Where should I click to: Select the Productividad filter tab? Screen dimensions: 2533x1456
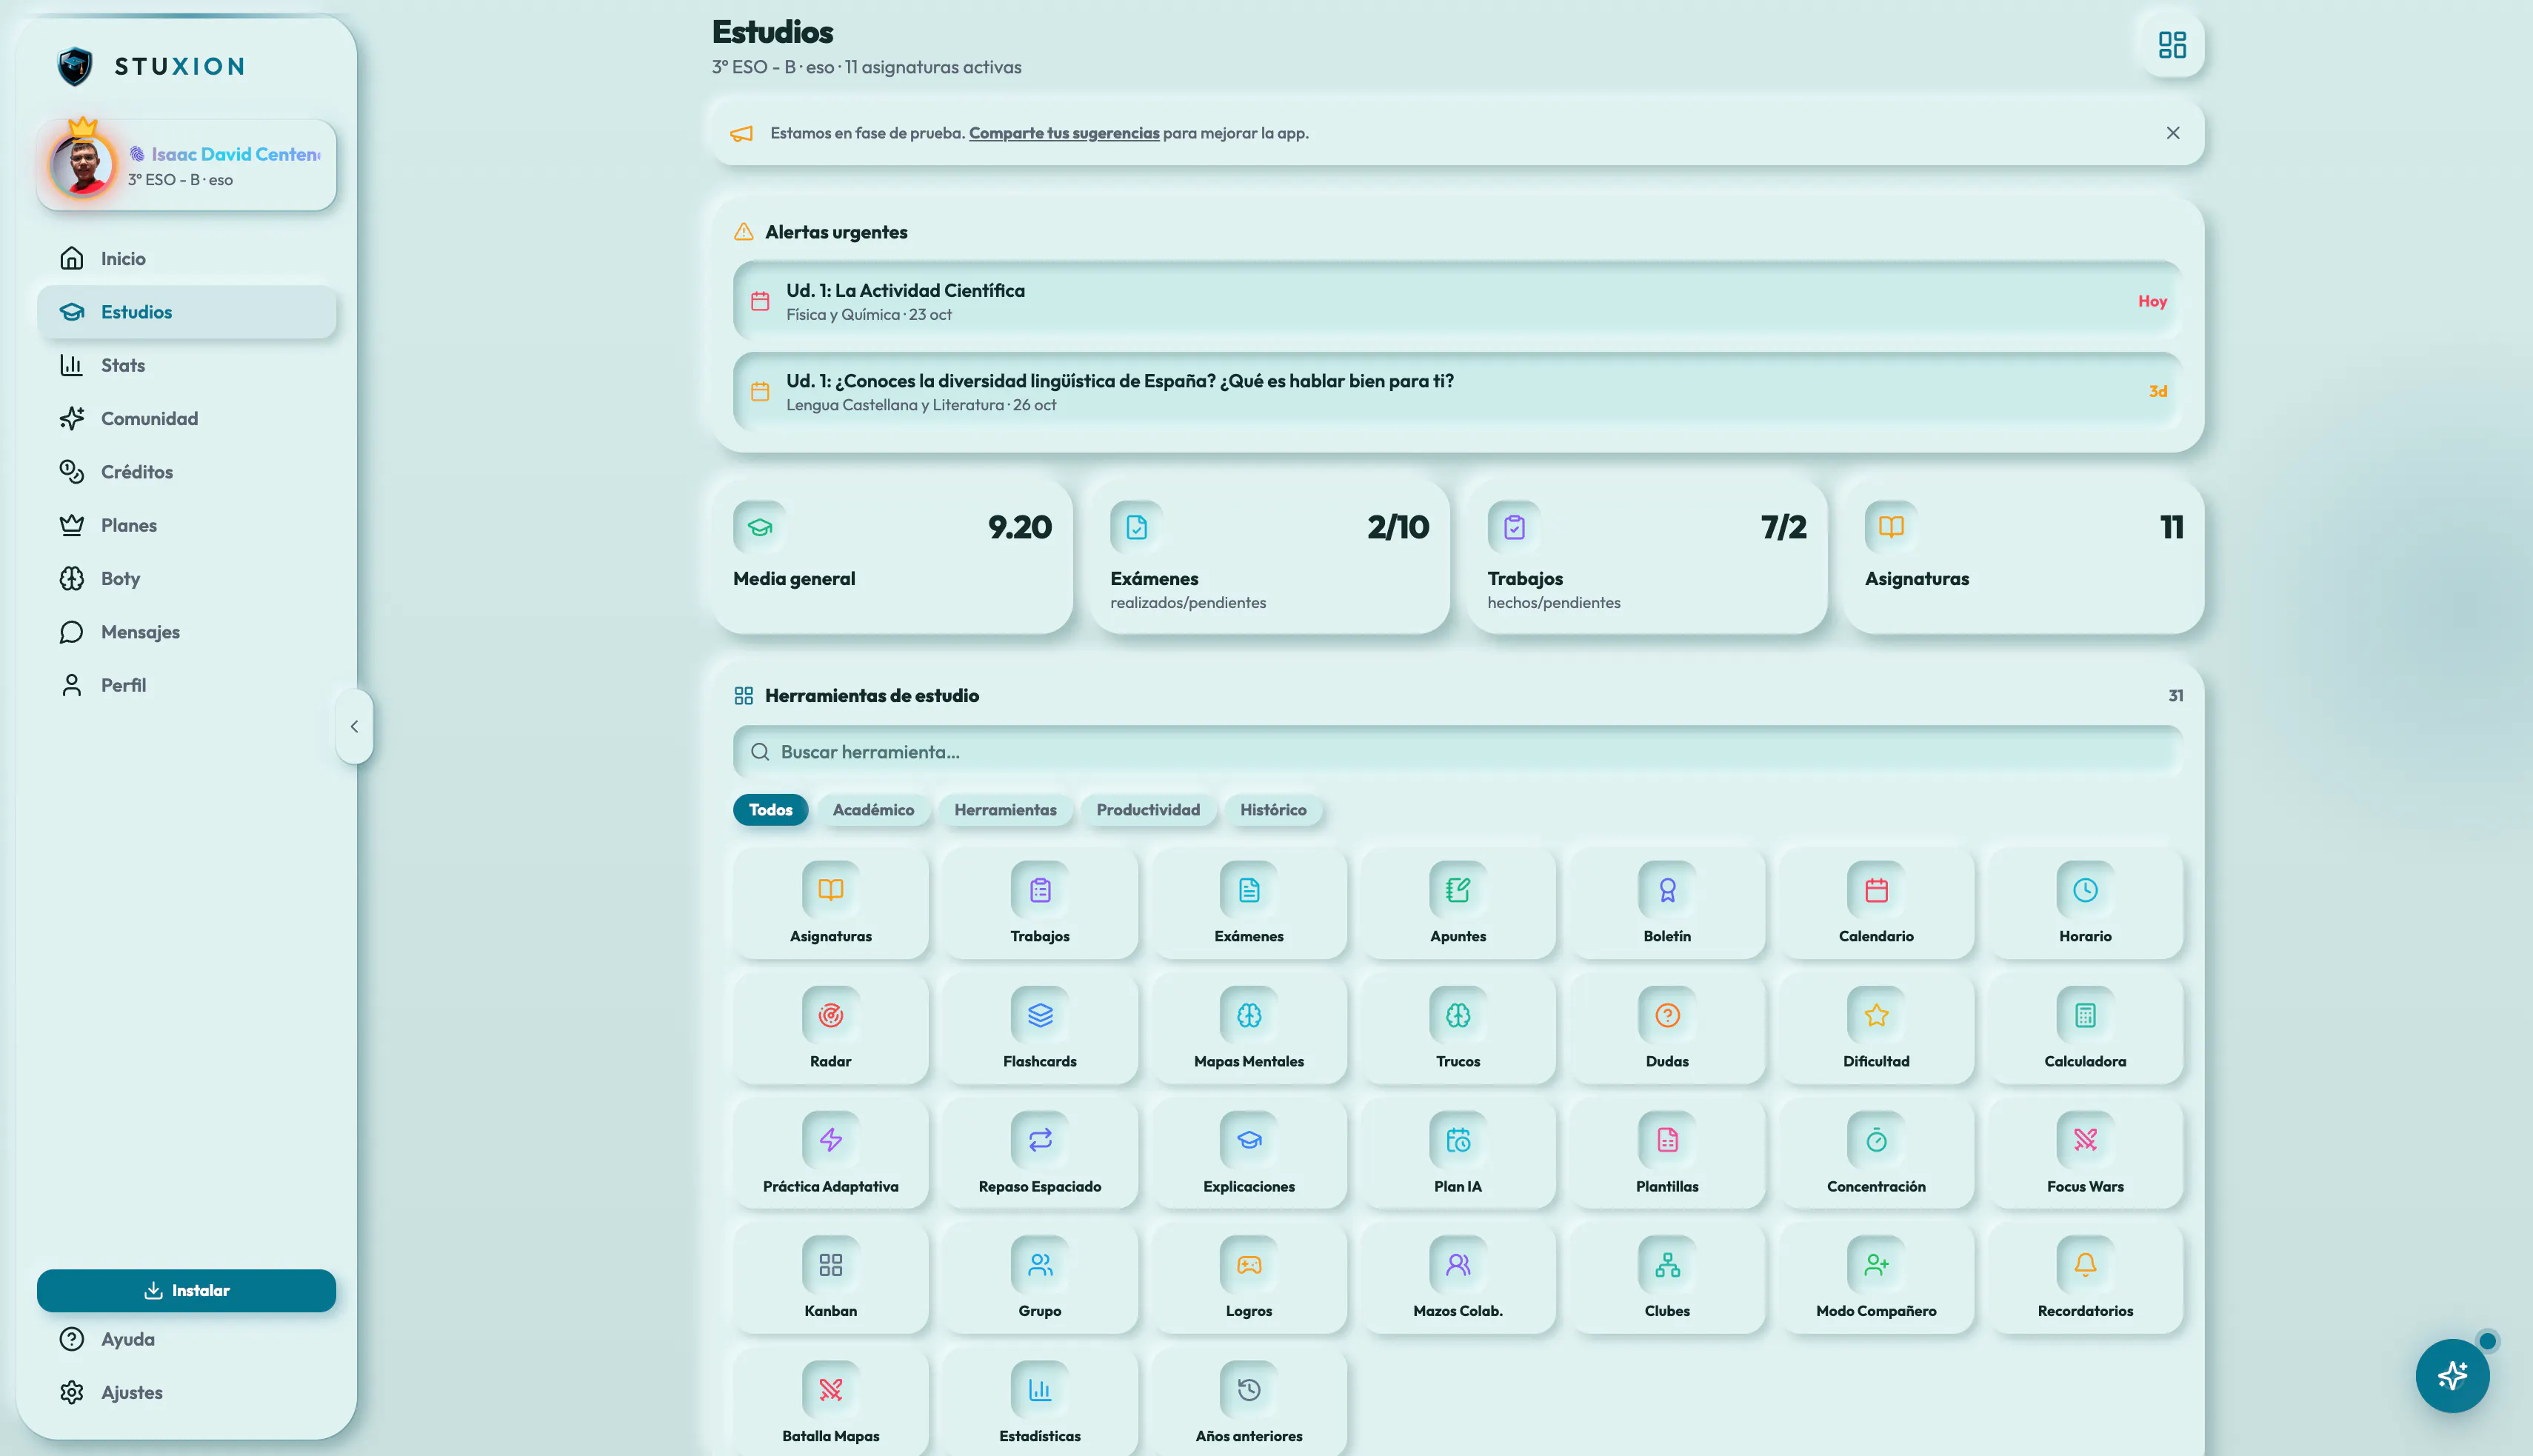tap(1148, 810)
